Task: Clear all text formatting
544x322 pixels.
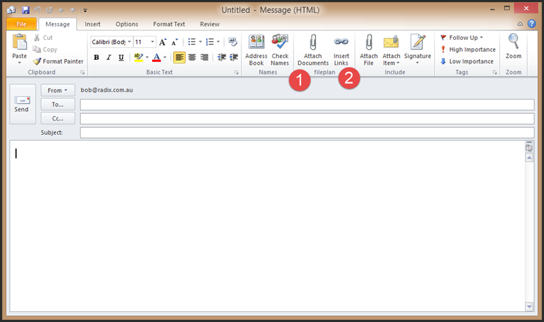Action: pyautogui.click(x=233, y=42)
